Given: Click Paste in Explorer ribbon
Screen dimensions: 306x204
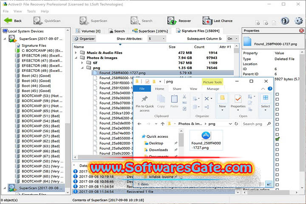Looking at the screenshot, I should pyautogui.click(x=174, y=102).
